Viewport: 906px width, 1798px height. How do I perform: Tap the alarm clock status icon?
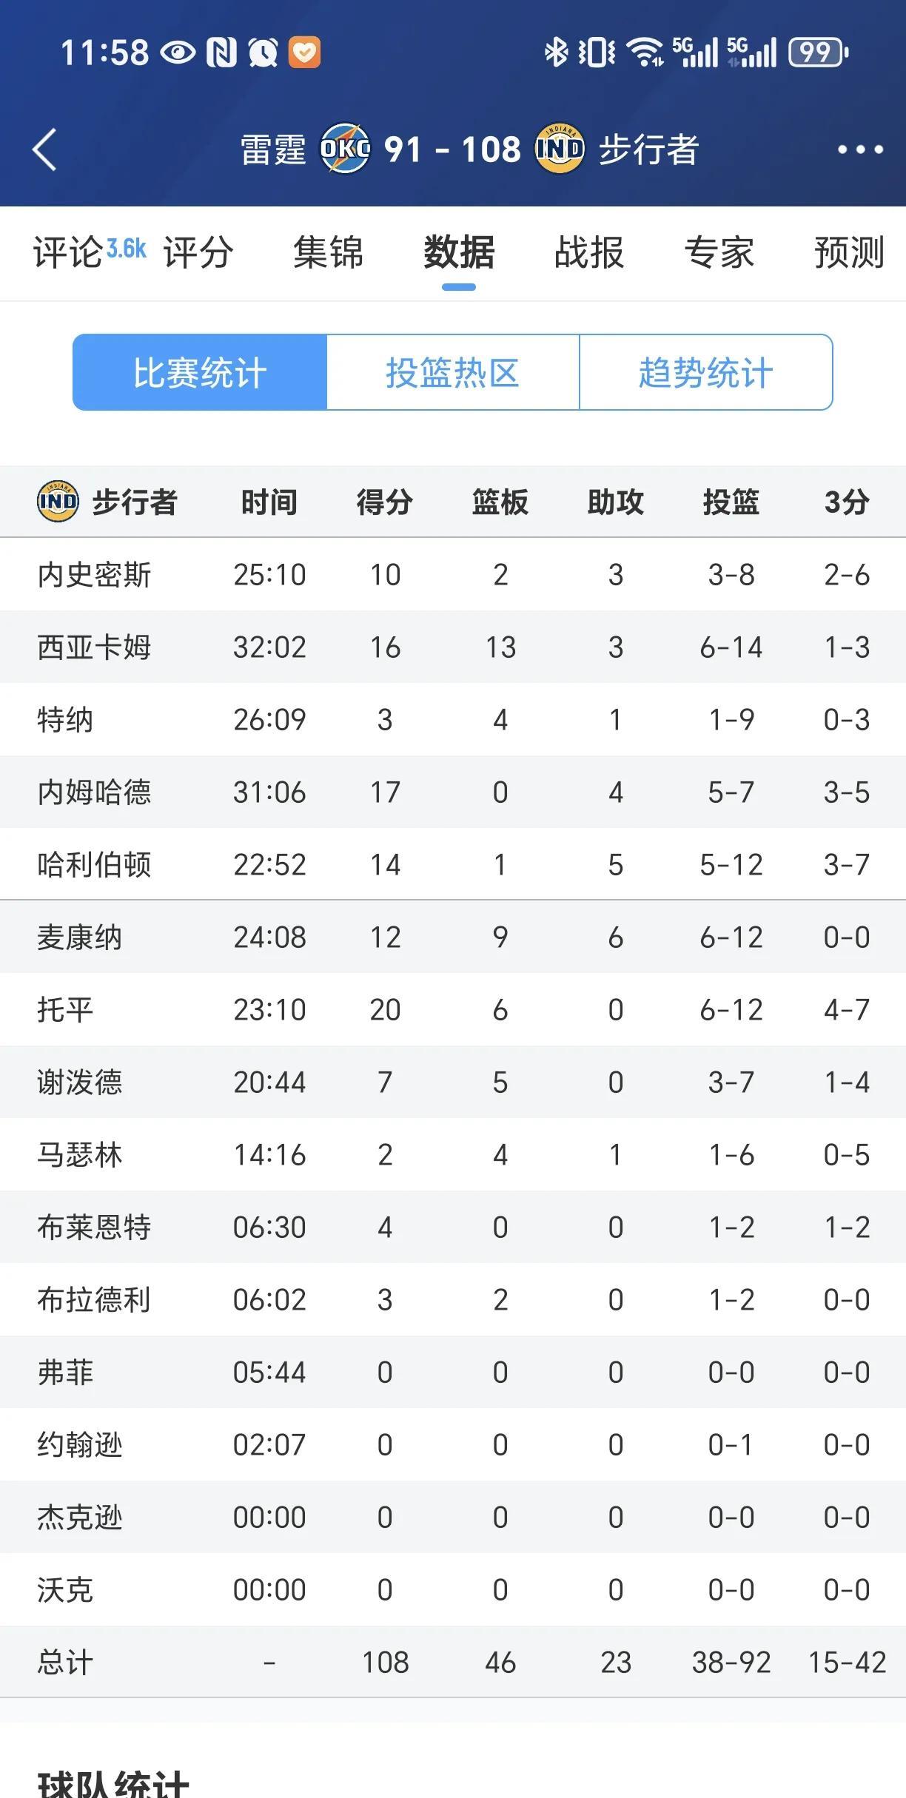pos(263,53)
